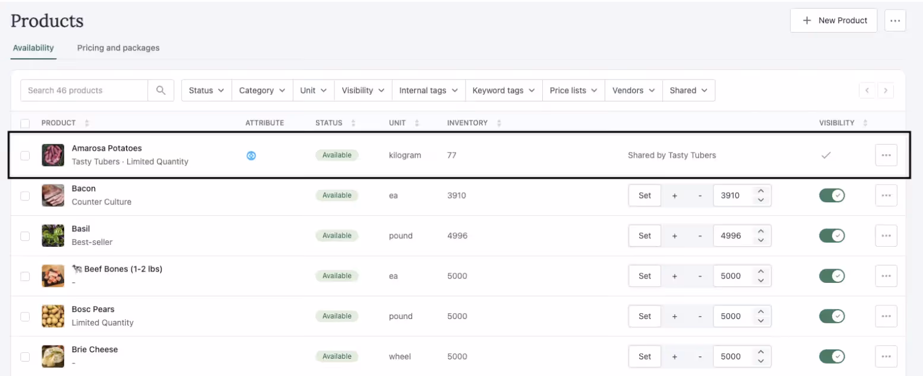Open the Unit filter dropdown
This screenshot has height=376, width=923.
314,90
